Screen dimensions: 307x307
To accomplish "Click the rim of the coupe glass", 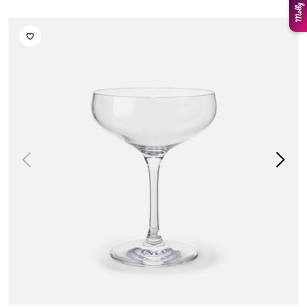I will click(154, 92).
